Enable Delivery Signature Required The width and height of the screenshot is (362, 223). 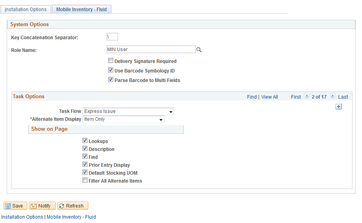click(x=111, y=61)
